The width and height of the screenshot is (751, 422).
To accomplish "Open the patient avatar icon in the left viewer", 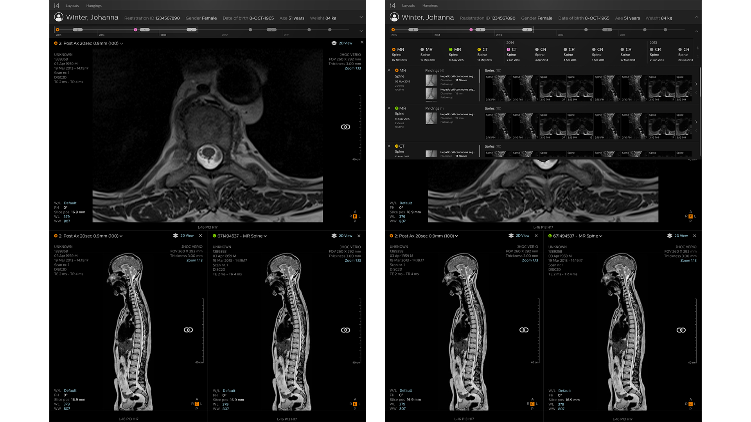I will pyautogui.click(x=59, y=17).
